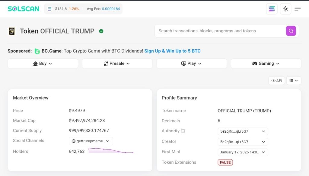Click the BC.Game sponsor logo icon
The width and height of the screenshot is (309, 176).
tap(37, 51)
